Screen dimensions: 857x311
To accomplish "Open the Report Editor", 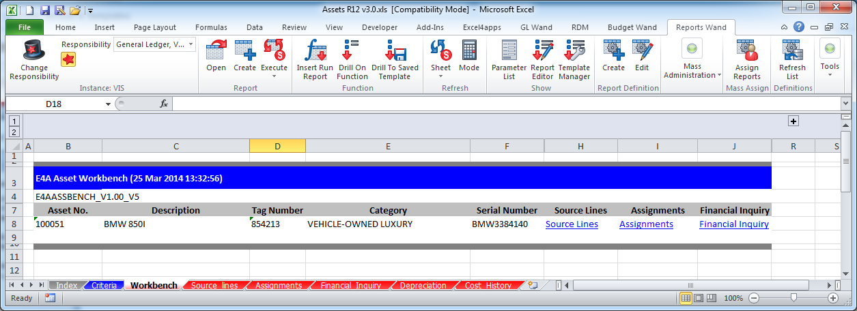I will click(x=543, y=51).
